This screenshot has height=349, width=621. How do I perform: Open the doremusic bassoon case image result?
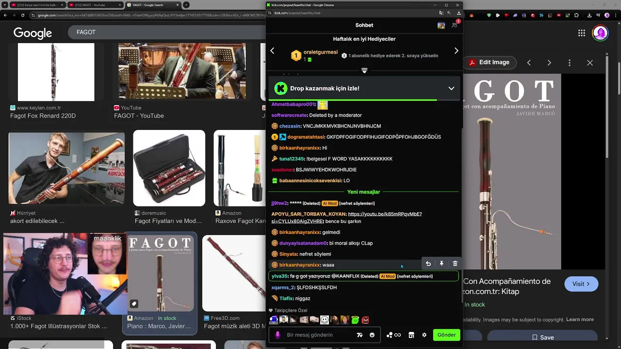[169, 168]
